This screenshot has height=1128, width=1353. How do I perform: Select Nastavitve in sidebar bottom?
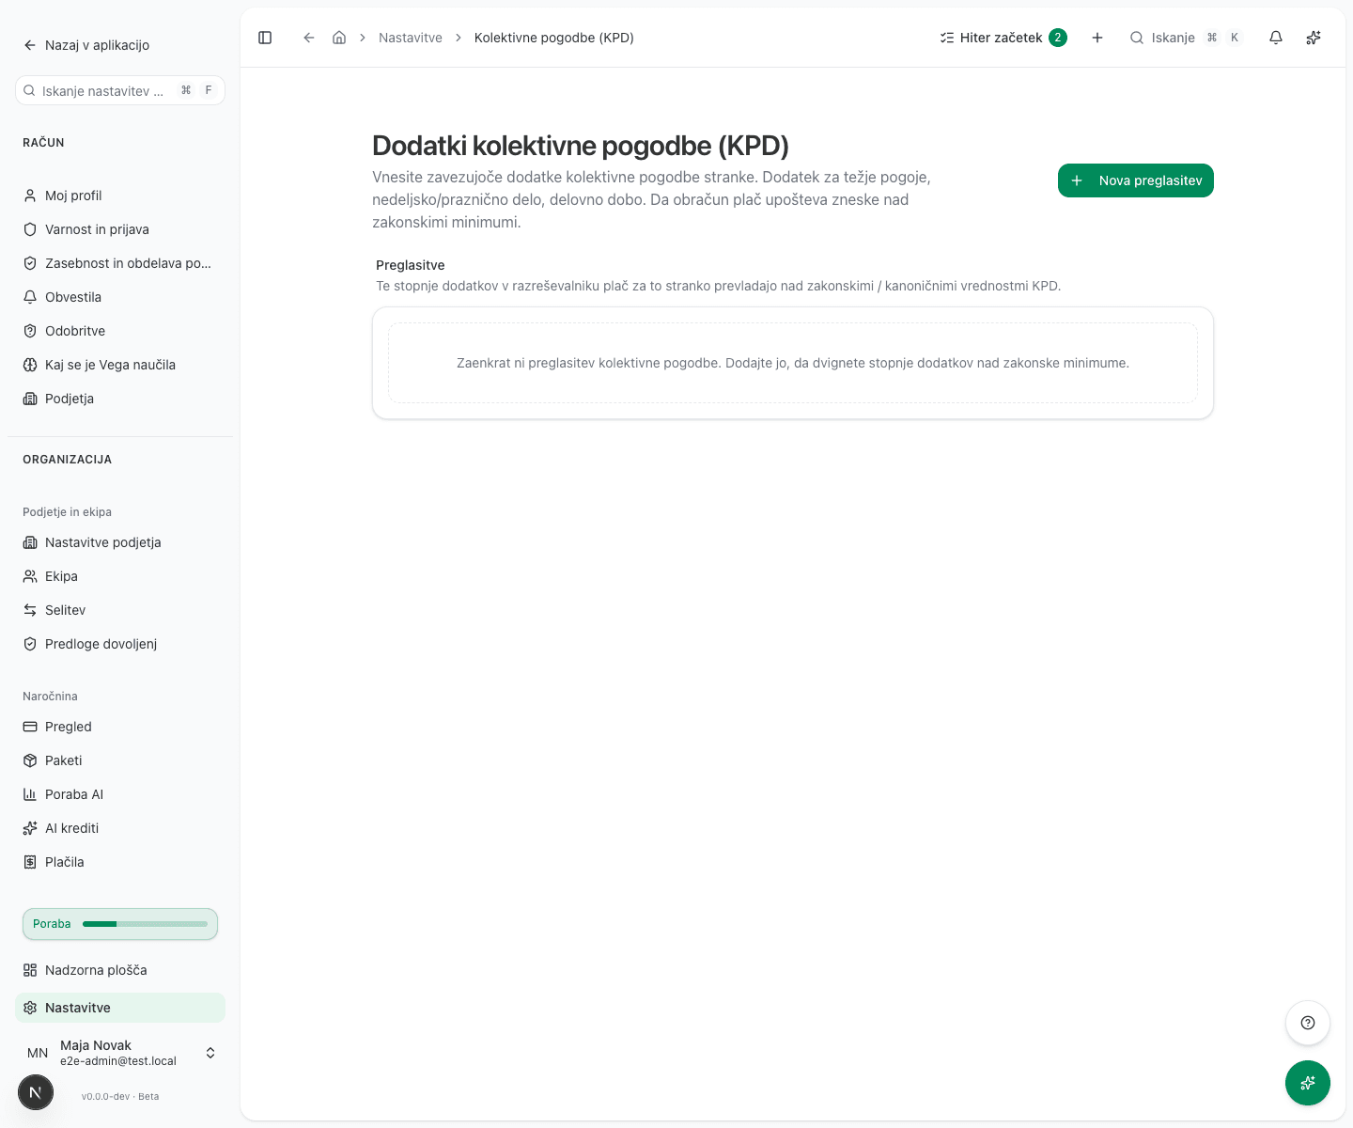point(120,1008)
